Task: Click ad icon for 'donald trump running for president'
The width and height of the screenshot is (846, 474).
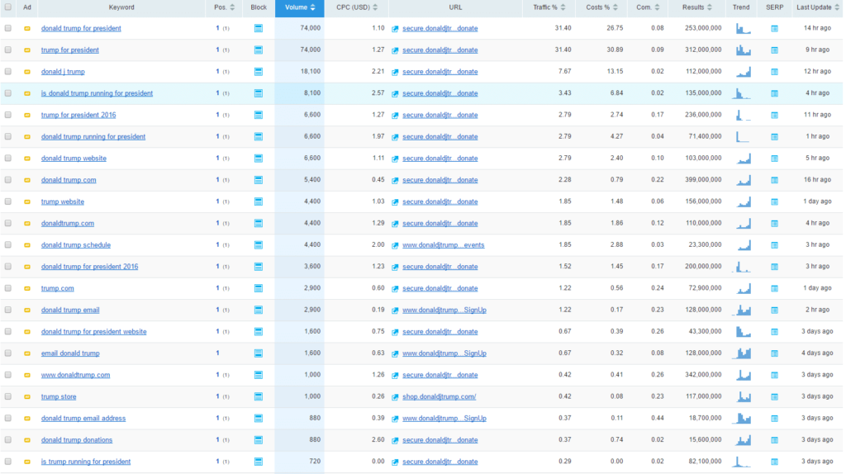Action: pyautogui.click(x=27, y=137)
